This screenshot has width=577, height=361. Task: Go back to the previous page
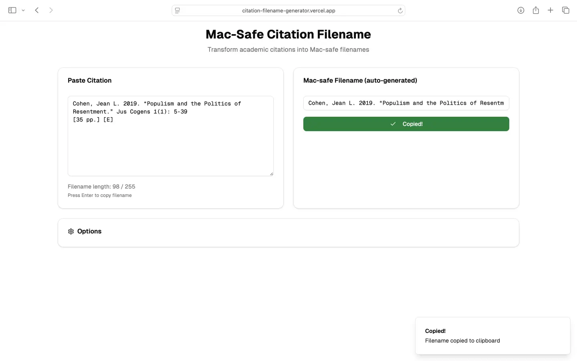(x=36, y=10)
